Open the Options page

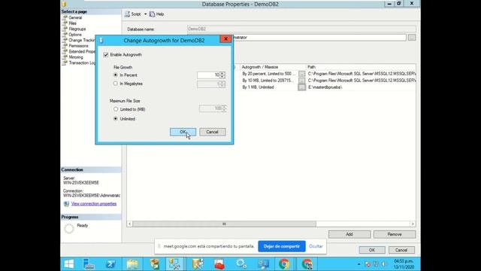[75, 35]
